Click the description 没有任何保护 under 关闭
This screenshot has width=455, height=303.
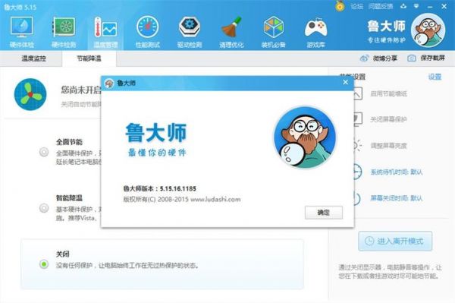(127, 265)
